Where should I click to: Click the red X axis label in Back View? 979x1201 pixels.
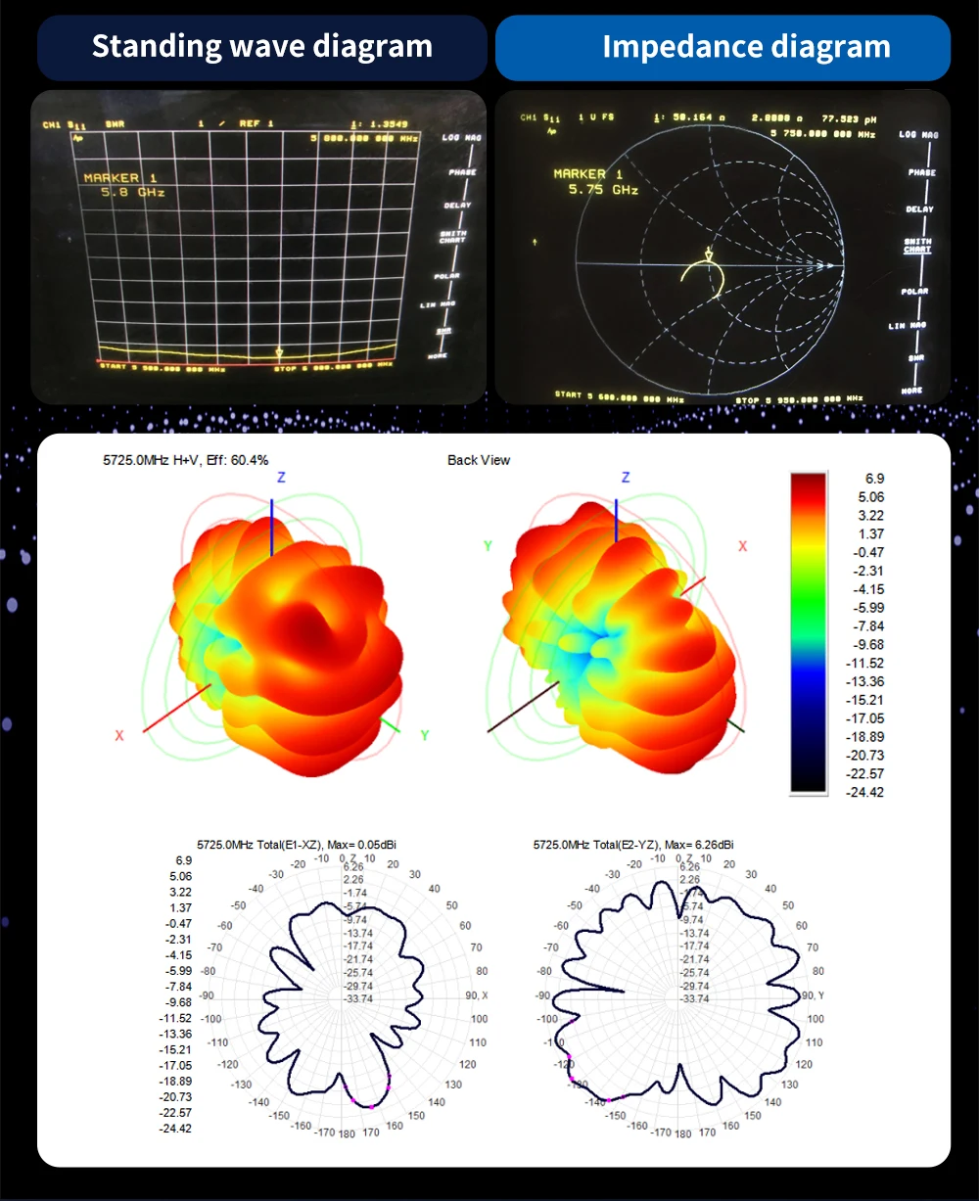(742, 546)
